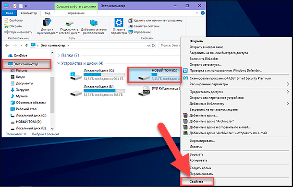This screenshot has height=187, width=293.
Task: Click the search field in Explorer
Action: [x=170, y=46]
